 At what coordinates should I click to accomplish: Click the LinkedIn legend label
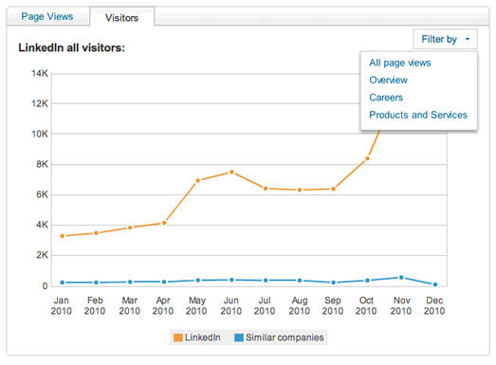(202, 338)
